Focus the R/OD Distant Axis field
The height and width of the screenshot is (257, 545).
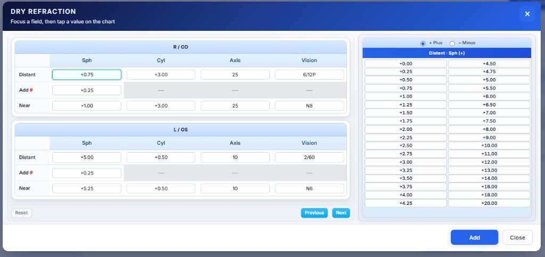235,75
